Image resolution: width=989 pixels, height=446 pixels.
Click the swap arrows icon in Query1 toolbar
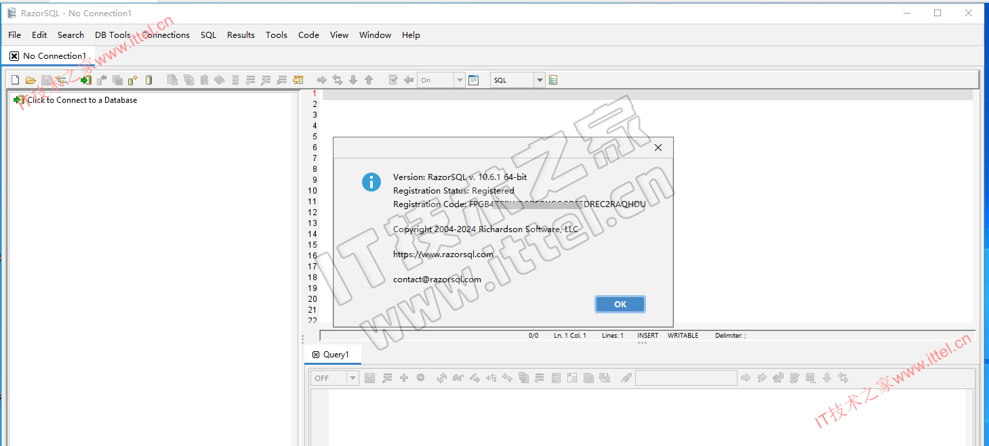tap(843, 378)
